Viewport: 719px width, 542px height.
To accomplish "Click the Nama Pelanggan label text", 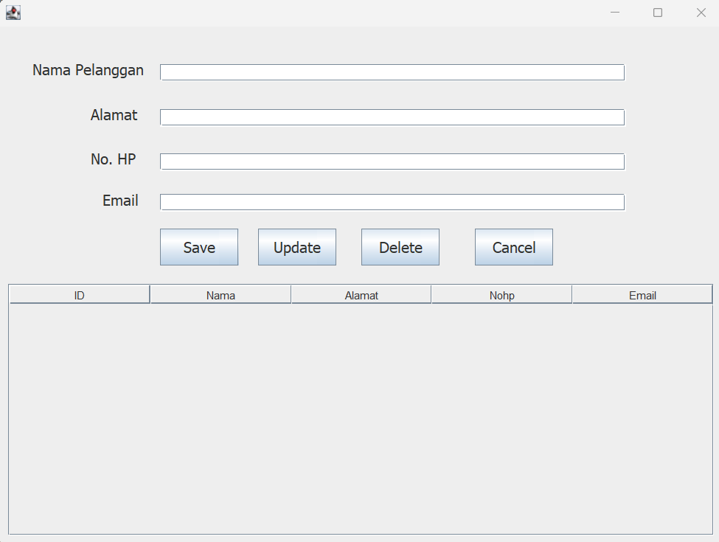I will [88, 71].
